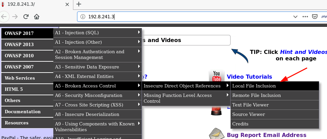
Task: Open the site information icon in address bar
Action: click(x=83, y=17)
